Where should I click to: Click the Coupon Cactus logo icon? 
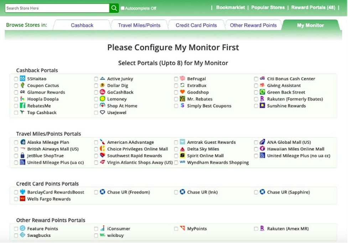[x=22, y=85]
